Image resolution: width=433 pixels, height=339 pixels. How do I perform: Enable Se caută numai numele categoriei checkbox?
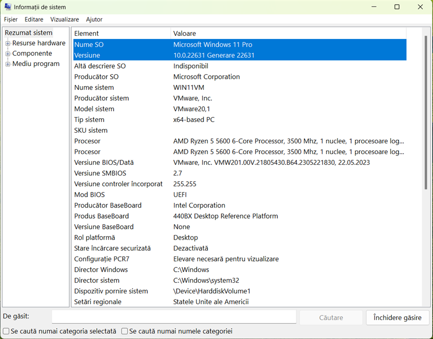point(125,331)
